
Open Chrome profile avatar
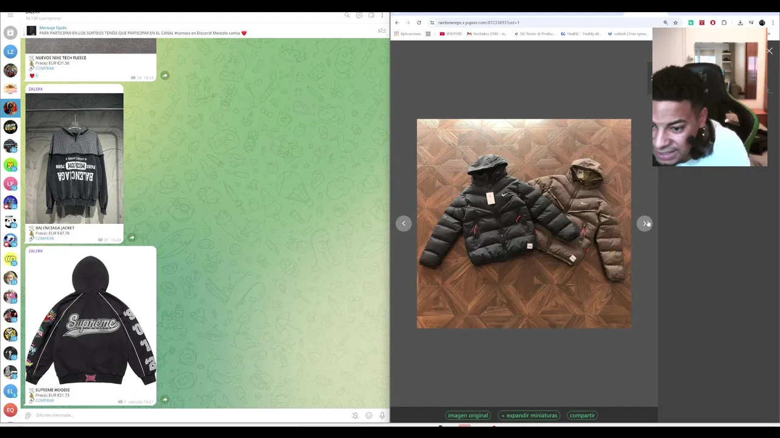[762, 23]
